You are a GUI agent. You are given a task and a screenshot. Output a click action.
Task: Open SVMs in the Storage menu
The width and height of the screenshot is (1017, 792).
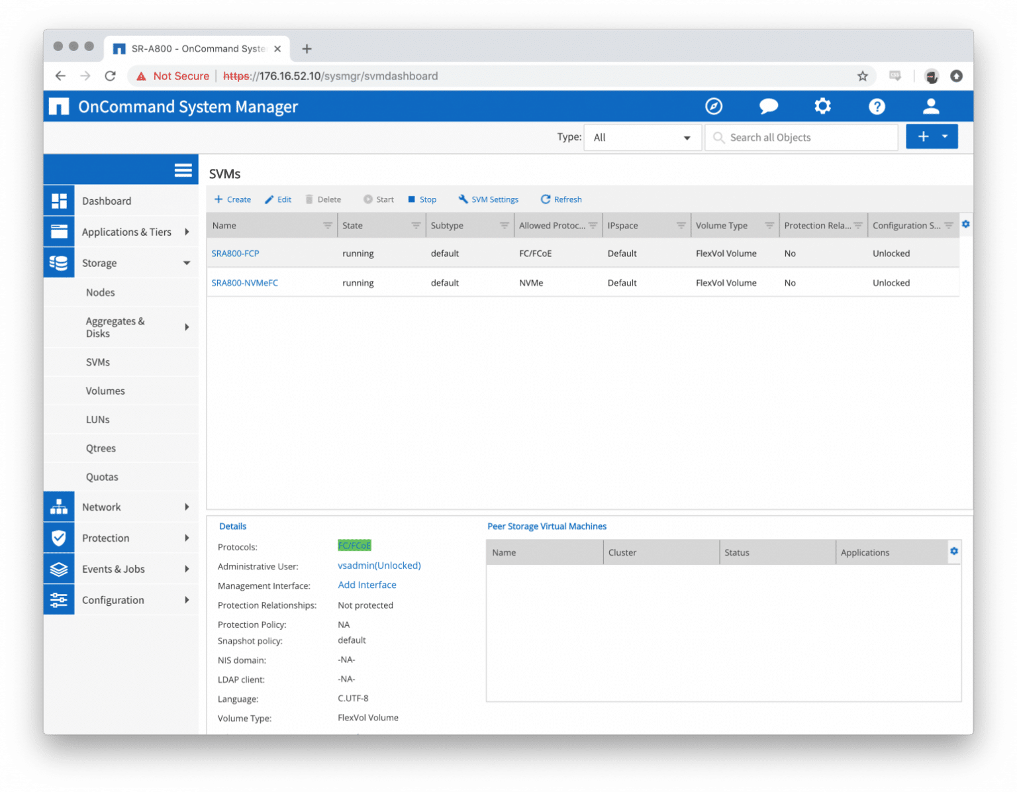point(98,362)
